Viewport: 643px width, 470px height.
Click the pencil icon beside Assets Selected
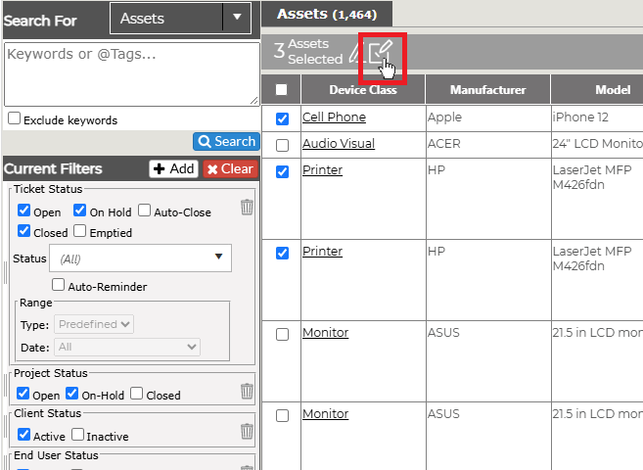pos(355,53)
